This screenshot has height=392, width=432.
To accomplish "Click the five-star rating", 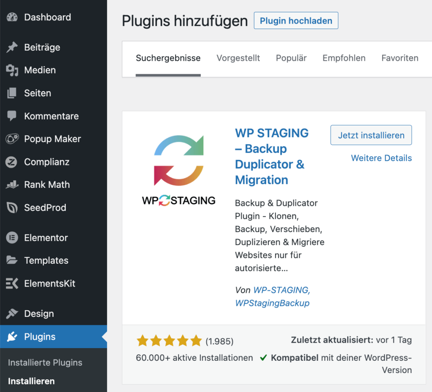I will pos(169,341).
